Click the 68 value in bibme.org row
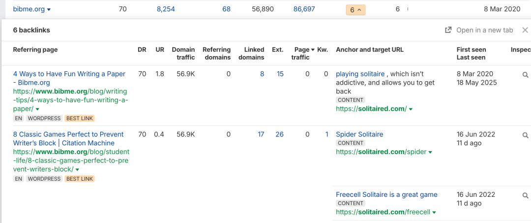531x223 pixels. (227, 9)
